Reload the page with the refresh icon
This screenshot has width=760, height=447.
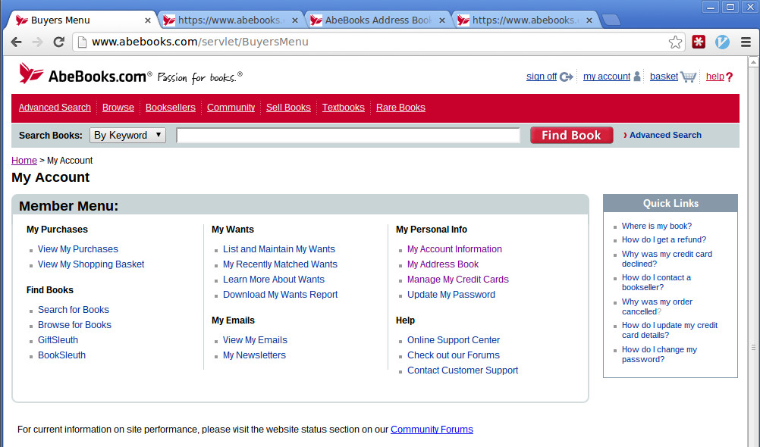pyautogui.click(x=58, y=42)
